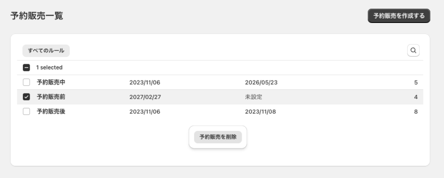Open the 予約販売後 rule name
The width and height of the screenshot is (444, 178).
[51, 112]
